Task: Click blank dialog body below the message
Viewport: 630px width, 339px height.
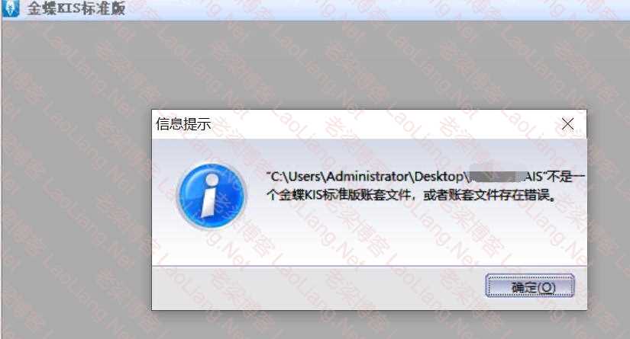Action: [370, 235]
